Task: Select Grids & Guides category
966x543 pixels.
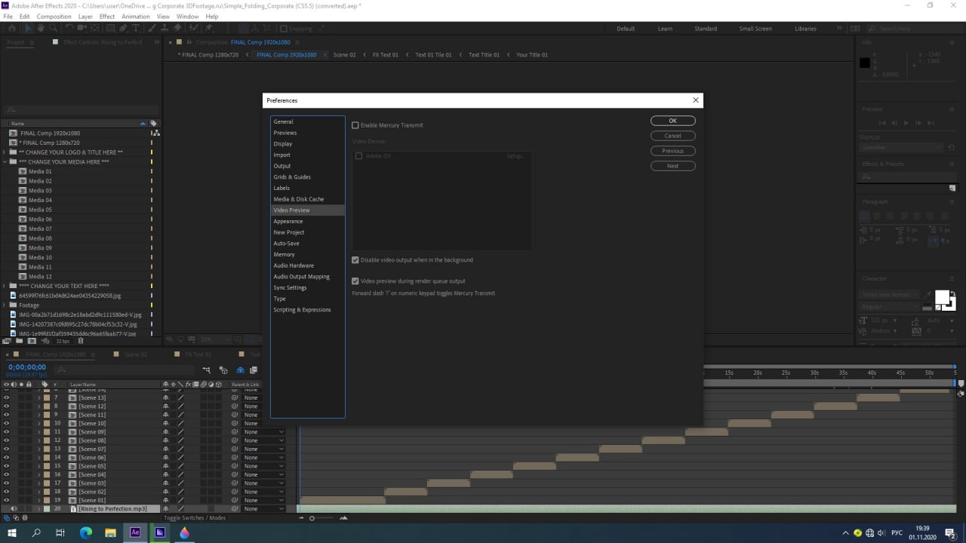Action: (x=307, y=177)
